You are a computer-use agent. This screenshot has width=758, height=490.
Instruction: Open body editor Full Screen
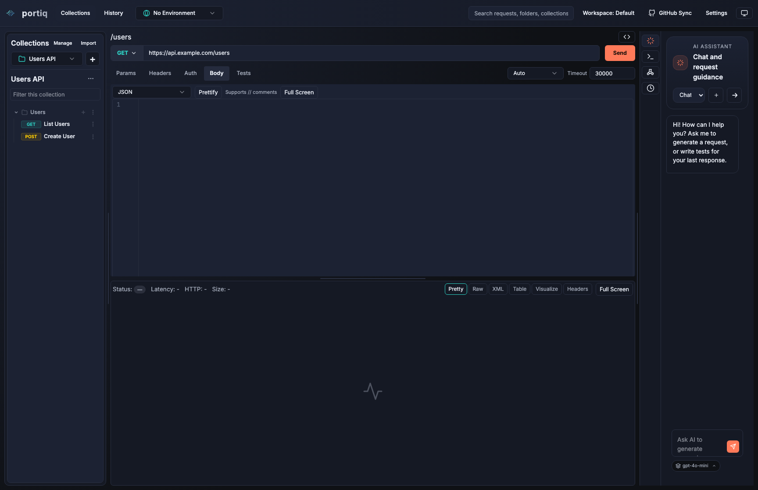(x=299, y=92)
